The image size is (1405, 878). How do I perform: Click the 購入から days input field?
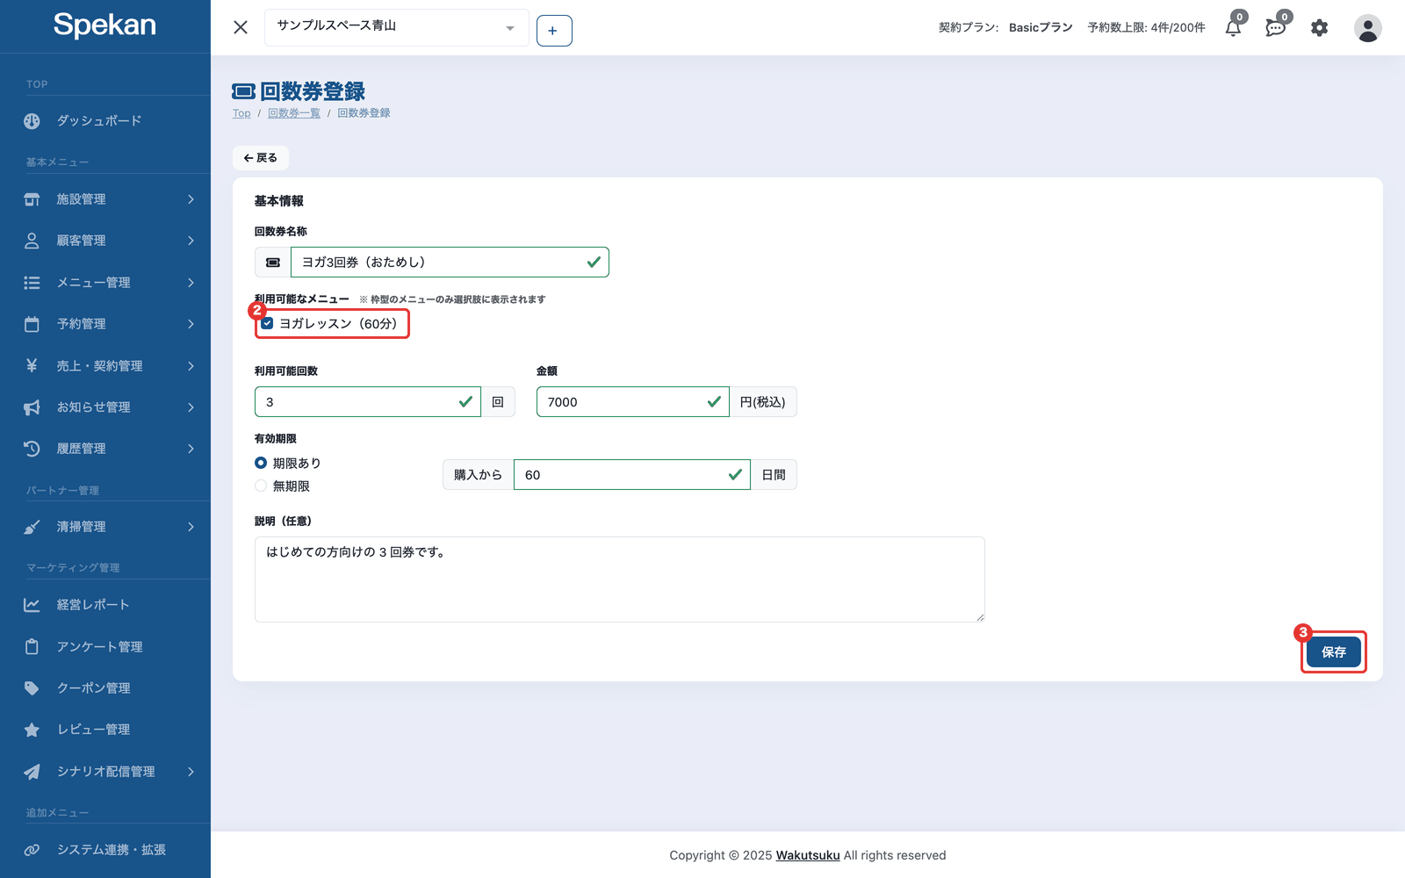pos(632,475)
